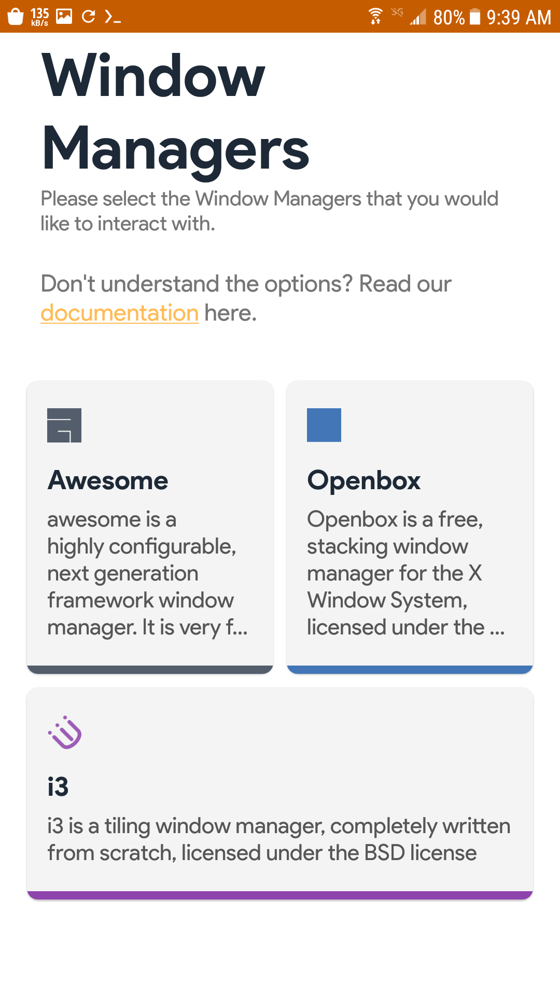This screenshot has width=560, height=996.
Task: Click the Awesome window manager logo icon
Action: pos(64,425)
